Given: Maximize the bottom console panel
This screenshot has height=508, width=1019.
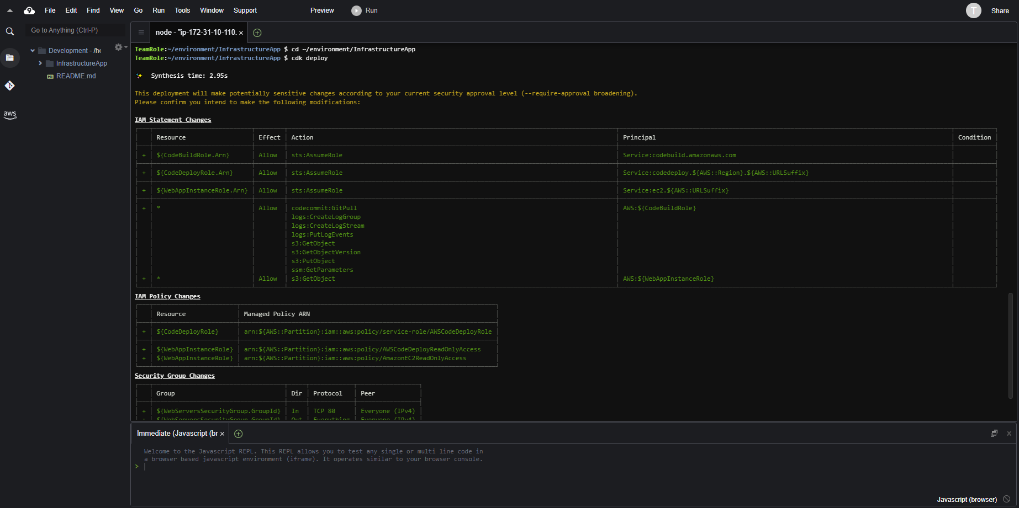Looking at the screenshot, I should (994, 434).
